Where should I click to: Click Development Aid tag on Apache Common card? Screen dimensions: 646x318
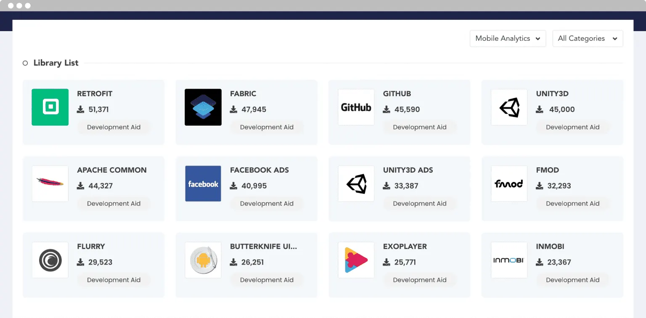(114, 204)
